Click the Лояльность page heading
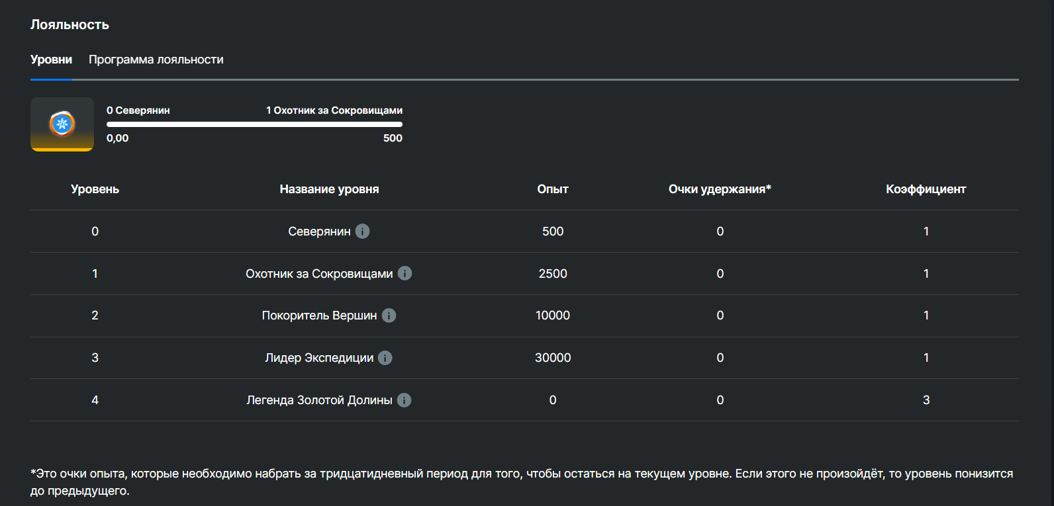Image resolution: width=1054 pixels, height=506 pixels. coord(70,24)
